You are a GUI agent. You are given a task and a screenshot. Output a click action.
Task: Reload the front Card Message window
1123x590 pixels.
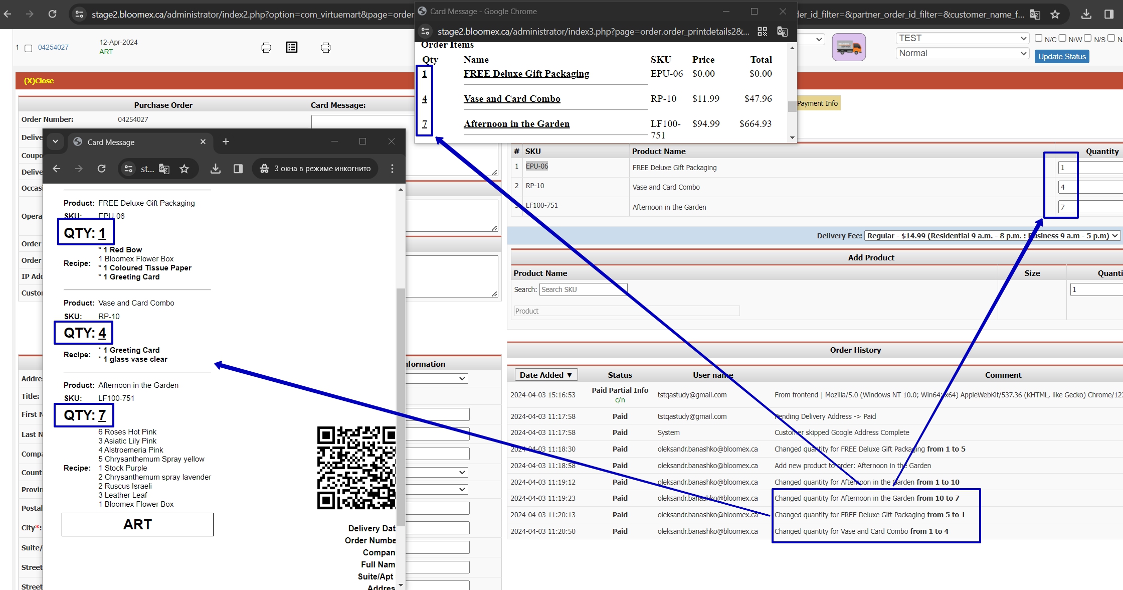click(x=101, y=169)
